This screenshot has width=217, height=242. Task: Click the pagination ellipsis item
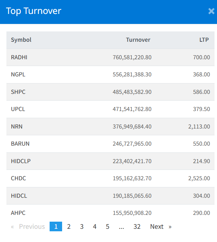tap(121, 227)
